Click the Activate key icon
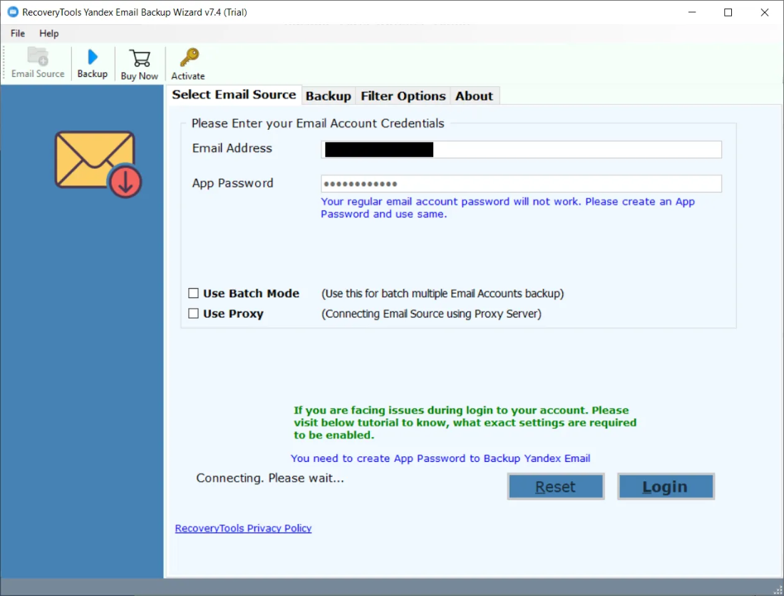 click(x=188, y=64)
